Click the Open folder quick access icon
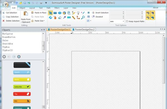 tap(21, 3)
